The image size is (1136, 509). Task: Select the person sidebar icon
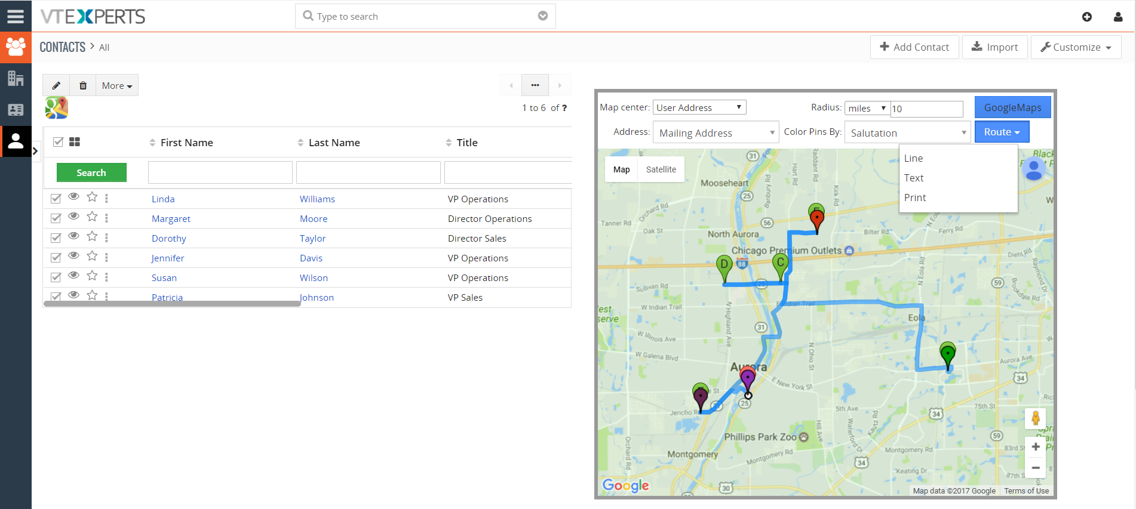click(16, 141)
